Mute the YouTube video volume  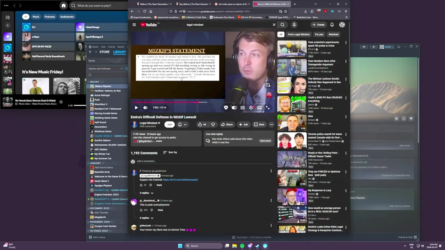click(145, 108)
